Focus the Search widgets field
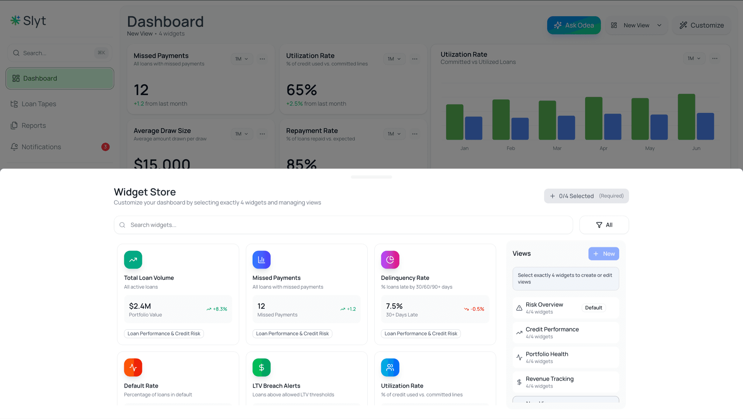Viewport: 743px width, 419px height. 343,225
